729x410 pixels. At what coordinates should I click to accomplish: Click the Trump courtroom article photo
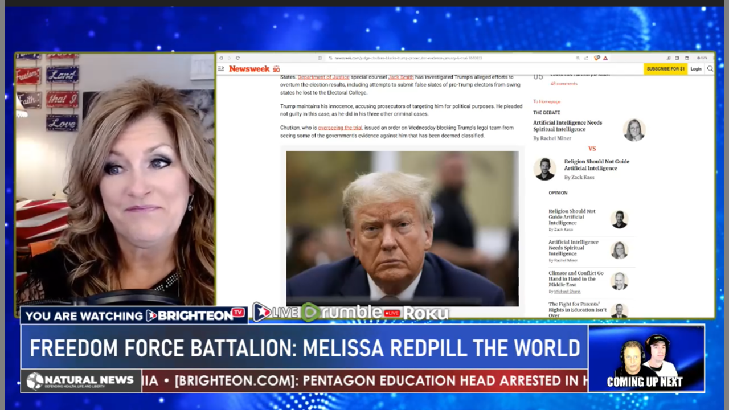(402, 228)
